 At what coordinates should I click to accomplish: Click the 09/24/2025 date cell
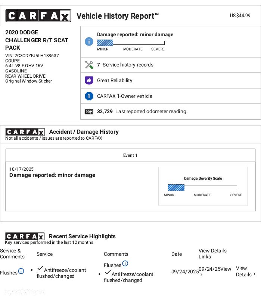(185, 271)
